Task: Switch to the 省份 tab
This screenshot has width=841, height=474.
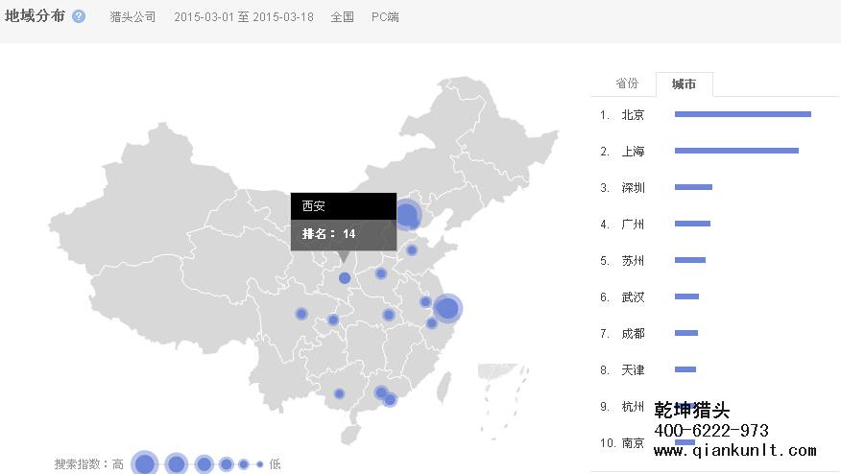Action: (627, 83)
